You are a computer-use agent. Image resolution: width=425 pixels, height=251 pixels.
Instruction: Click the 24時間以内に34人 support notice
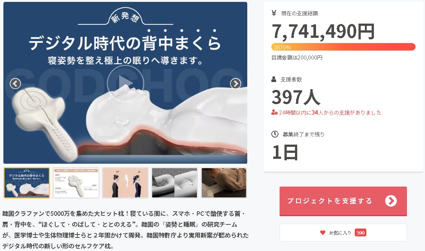tap(330, 112)
